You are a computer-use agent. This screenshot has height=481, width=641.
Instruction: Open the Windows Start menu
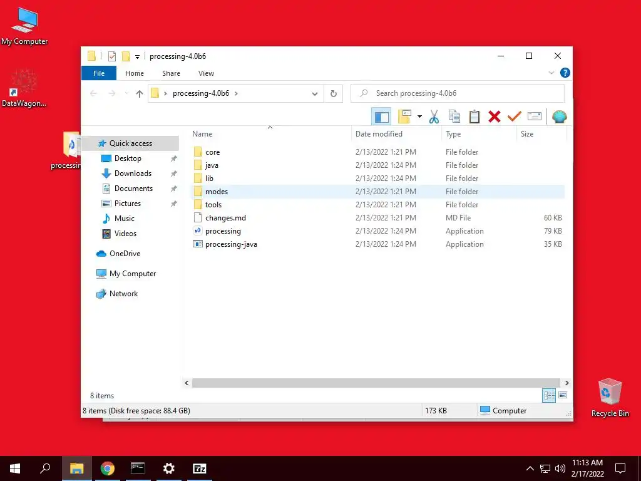tap(15, 468)
